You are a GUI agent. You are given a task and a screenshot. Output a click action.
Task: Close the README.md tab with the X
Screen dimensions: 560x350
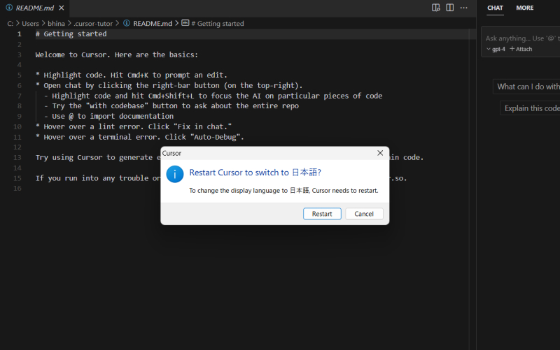[x=63, y=8]
